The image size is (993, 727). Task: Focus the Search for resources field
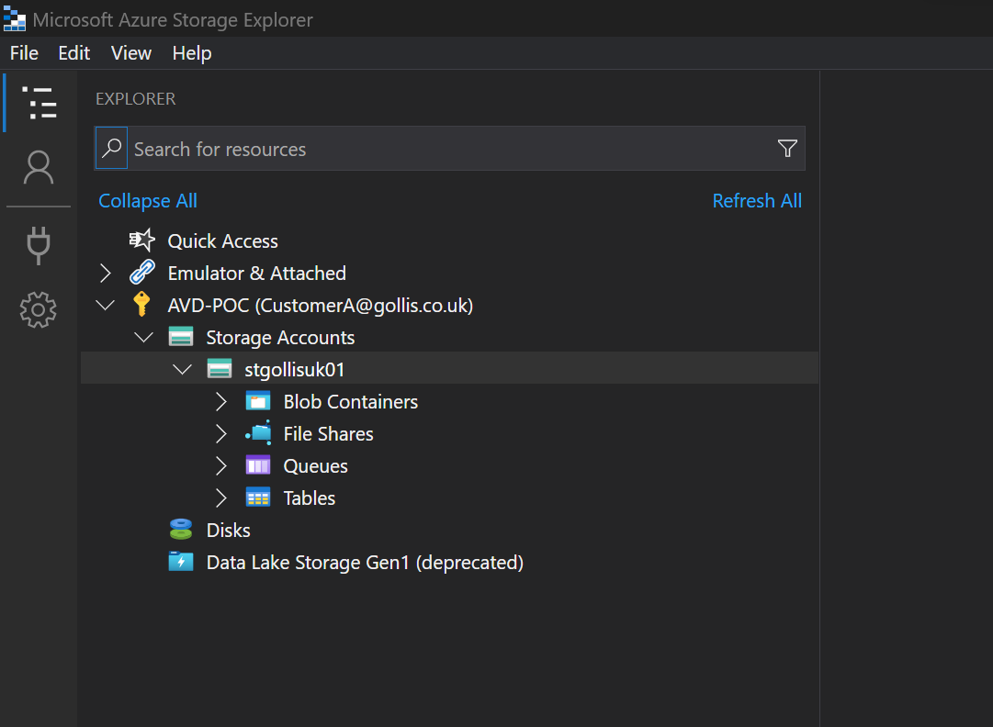tap(450, 149)
